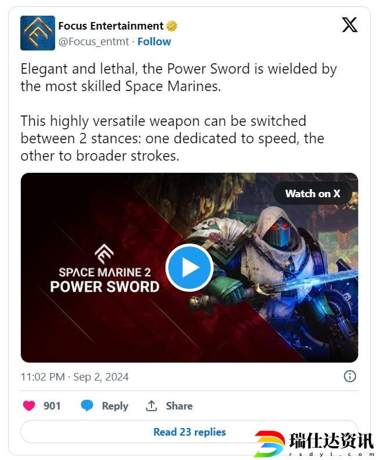This screenshot has height=460, width=379.
Task: Open the tweet info circle icon
Action: tap(349, 376)
